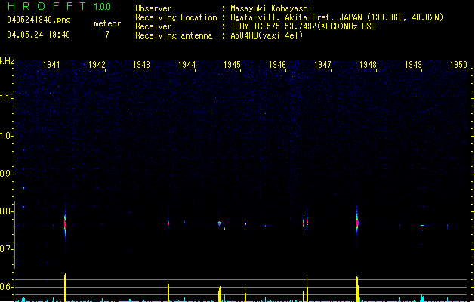The height and width of the screenshot is (302, 475).
Task: Click the 1948 time marker
Action: [368, 65]
